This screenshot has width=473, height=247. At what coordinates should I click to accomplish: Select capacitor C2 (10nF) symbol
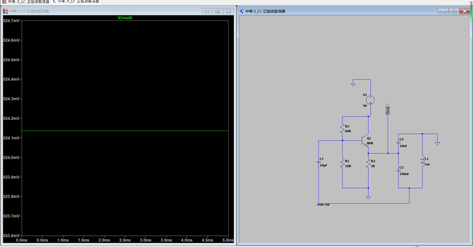pyautogui.click(x=398, y=142)
